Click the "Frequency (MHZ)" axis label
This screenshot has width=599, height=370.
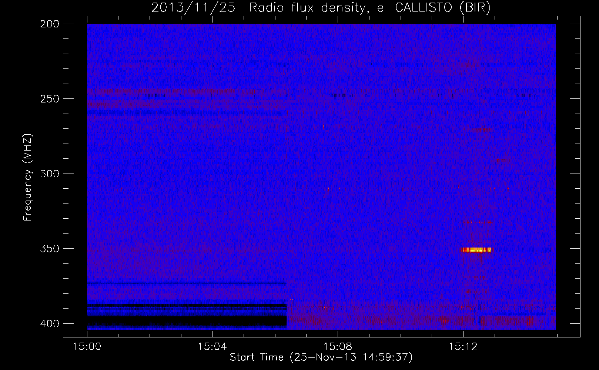coord(27,177)
